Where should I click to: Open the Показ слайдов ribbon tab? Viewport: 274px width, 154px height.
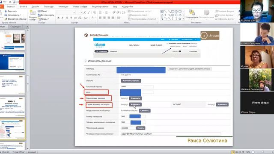point(80,7)
